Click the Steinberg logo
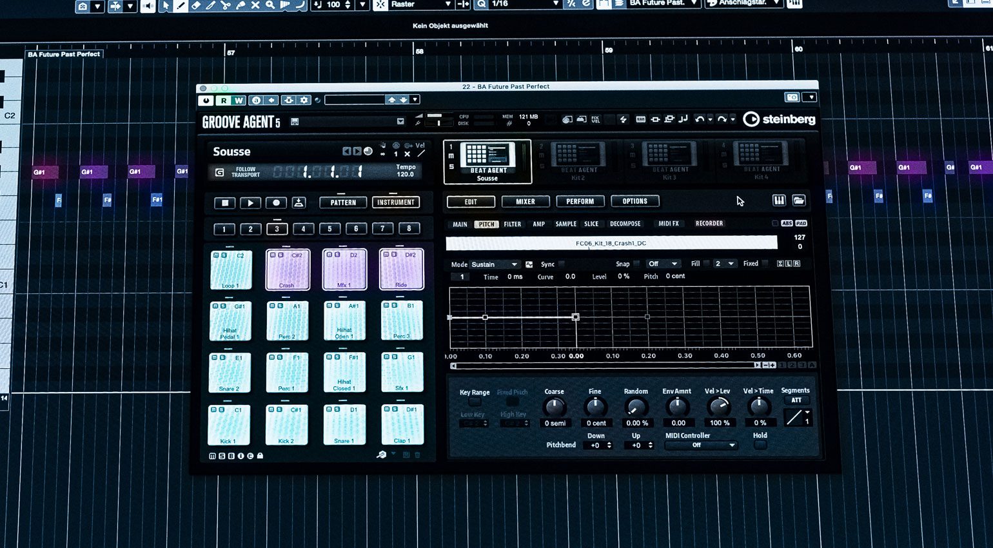The width and height of the screenshot is (993, 548). pos(779,119)
